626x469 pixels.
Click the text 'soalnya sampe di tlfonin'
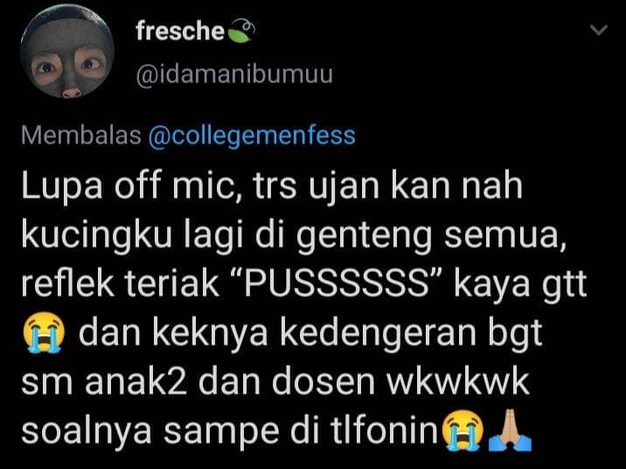tap(230, 431)
